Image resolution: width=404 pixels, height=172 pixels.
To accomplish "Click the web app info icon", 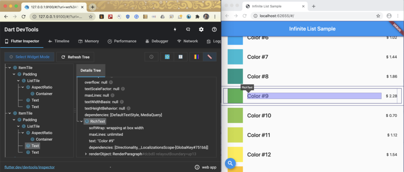I will 197,167.
